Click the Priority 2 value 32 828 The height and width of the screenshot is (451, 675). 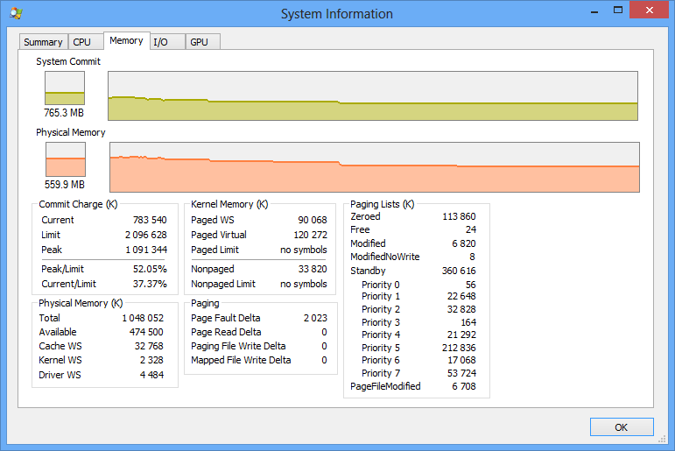461,309
